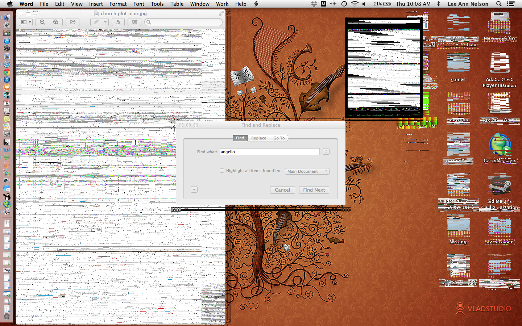Viewport: 522px width, 326px height.
Task: Select the Macintosh HD desktop icon
Action: [x=500, y=27]
